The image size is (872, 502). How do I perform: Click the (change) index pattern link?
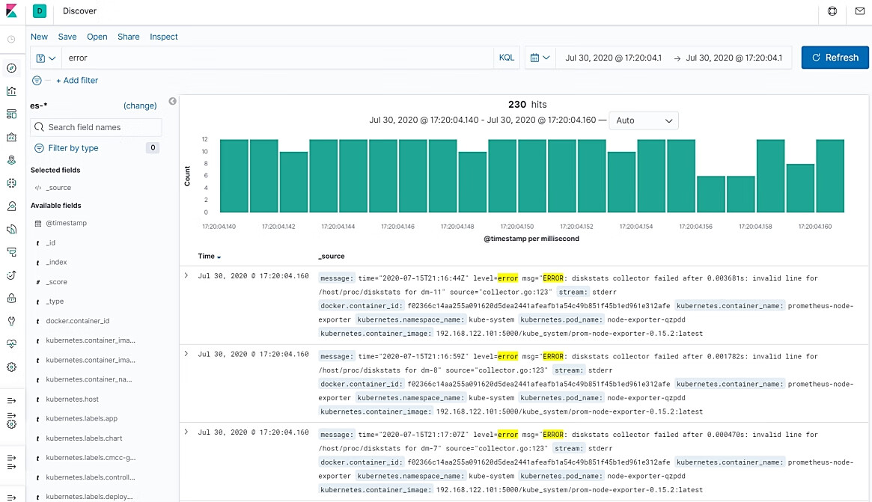coord(140,106)
